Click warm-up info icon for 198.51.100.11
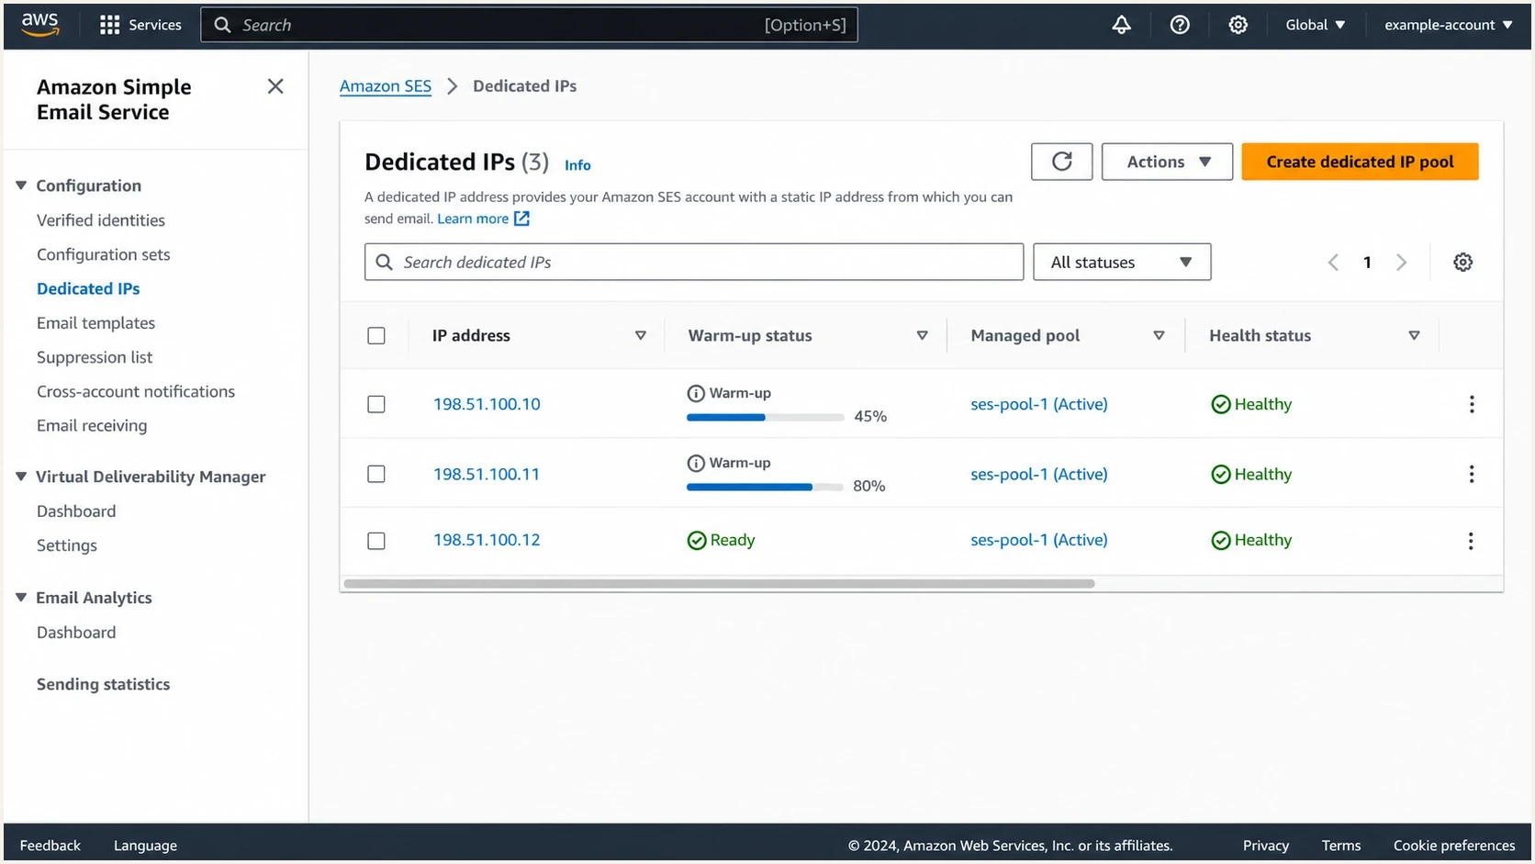This screenshot has height=864, width=1535. [696, 463]
